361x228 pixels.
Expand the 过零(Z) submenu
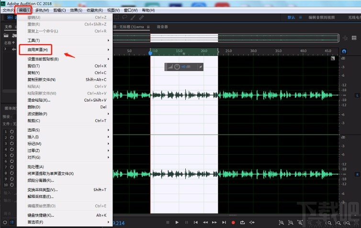[x=65, y=150]
